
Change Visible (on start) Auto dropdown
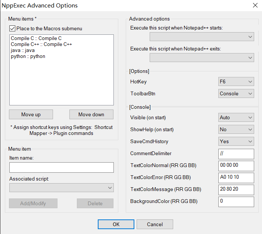[236, 117]
